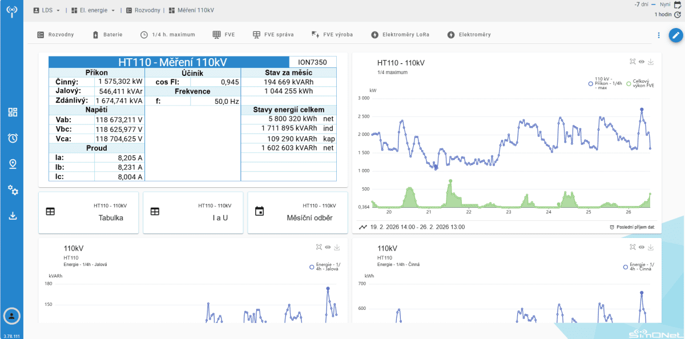This screenshot has width=685, height=339.
Task: Expand the El. energie dropdown
Action: pyautogui.click(x=95, y=10)
